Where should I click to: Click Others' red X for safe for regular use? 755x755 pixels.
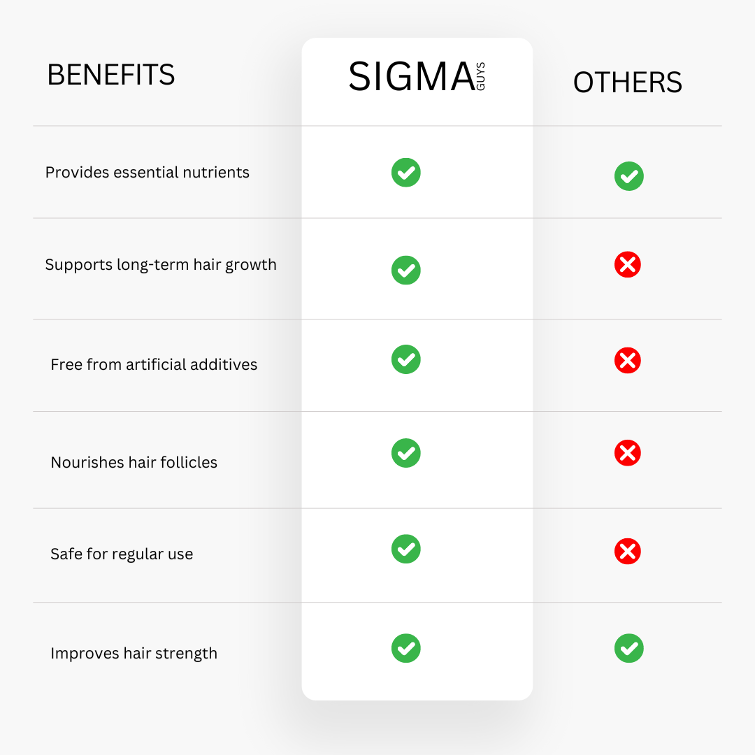point(627,552)
